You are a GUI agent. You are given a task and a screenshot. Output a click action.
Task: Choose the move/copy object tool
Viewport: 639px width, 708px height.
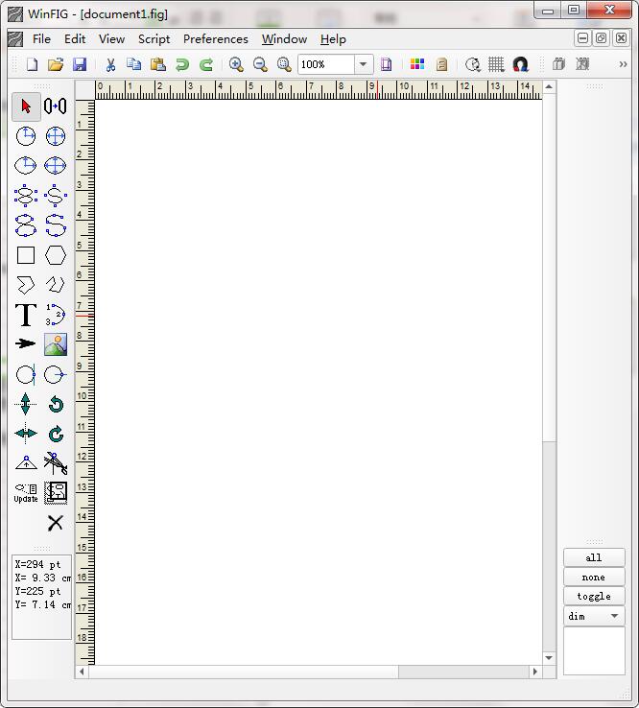pos(55,106)
